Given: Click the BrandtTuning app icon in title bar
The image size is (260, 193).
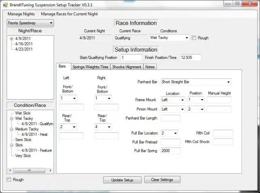Looking at the screenshot, I should pyautogui.click(x=5, y=5).
